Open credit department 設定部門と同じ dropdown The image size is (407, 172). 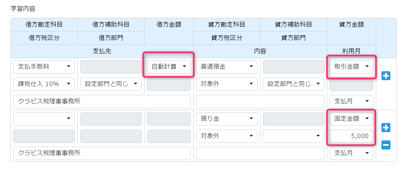(x=294, y=84)
